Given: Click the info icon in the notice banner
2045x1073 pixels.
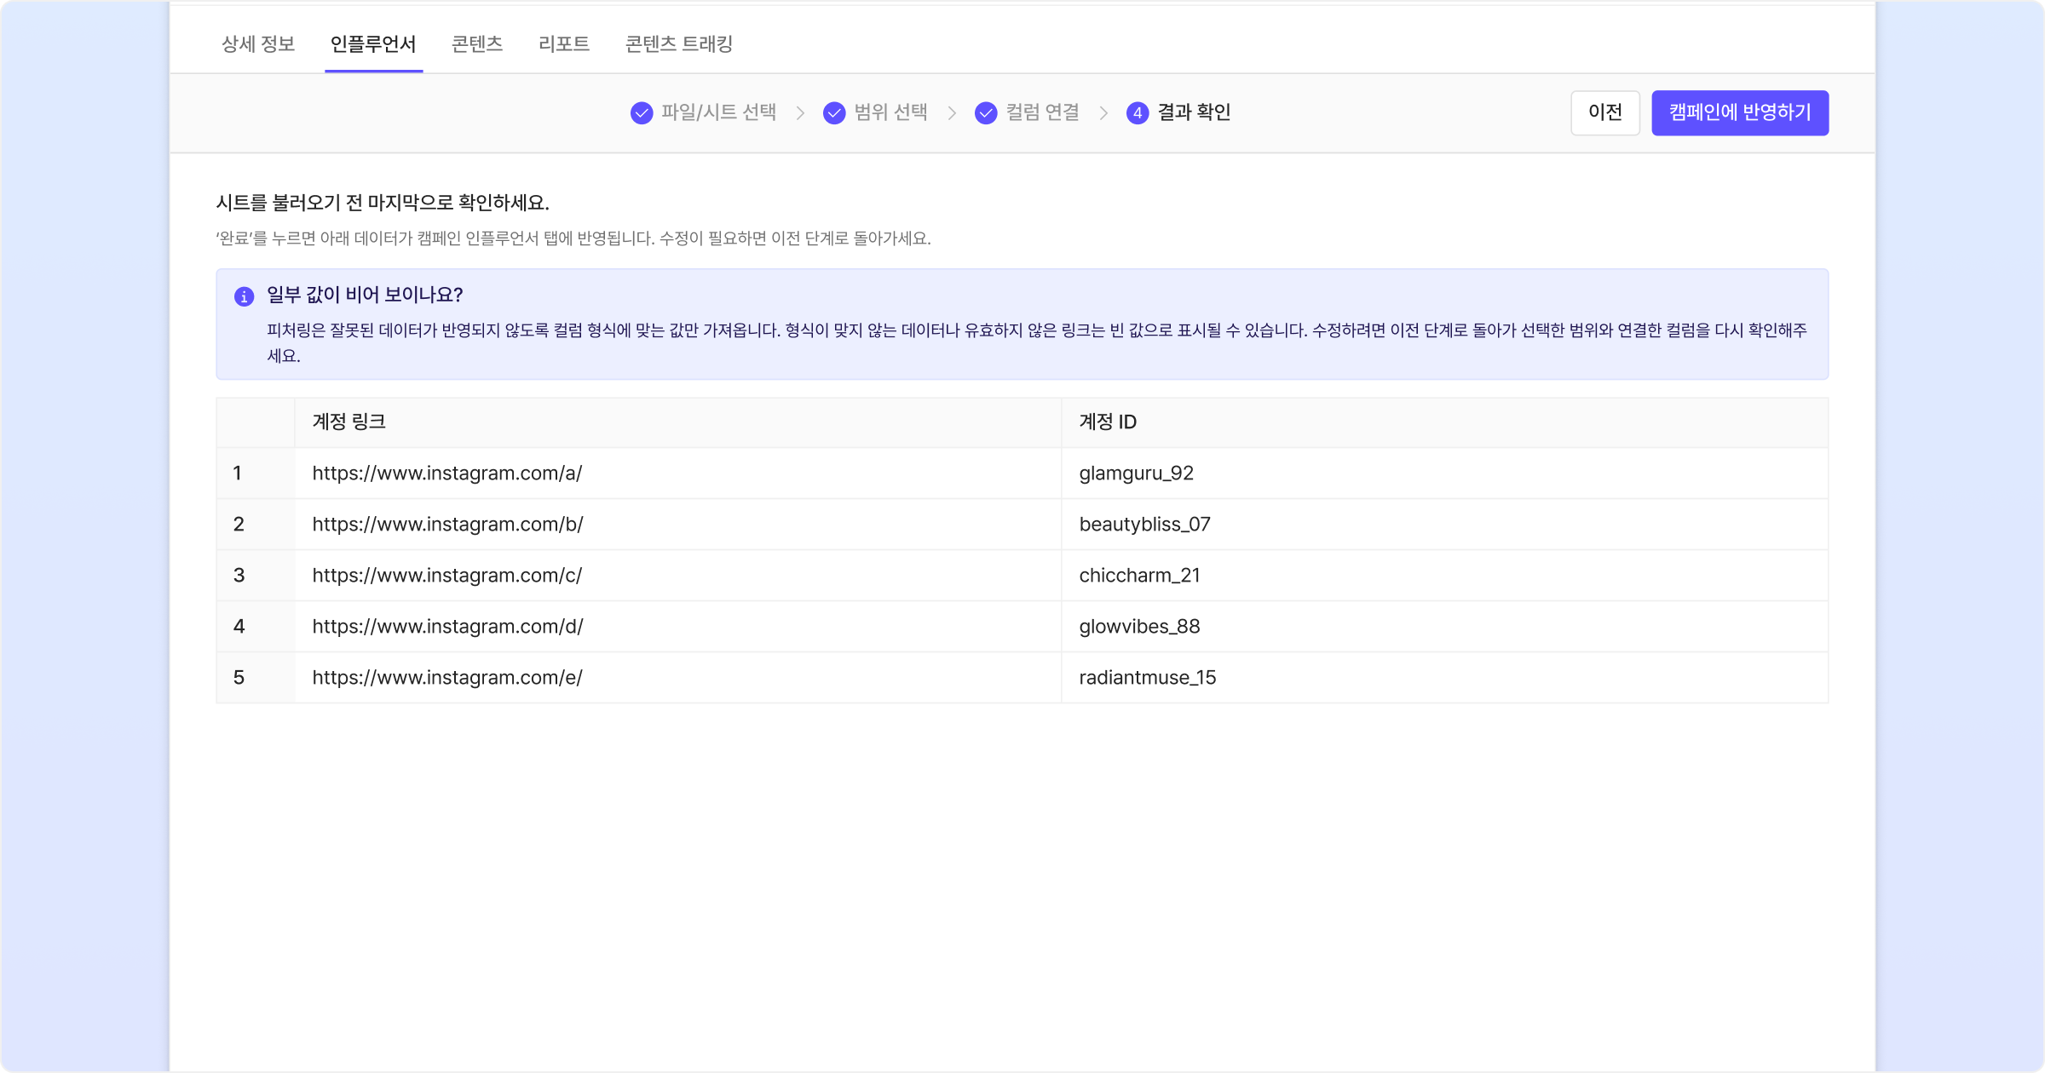Looking at the screenshot, I should pos(244,296).
